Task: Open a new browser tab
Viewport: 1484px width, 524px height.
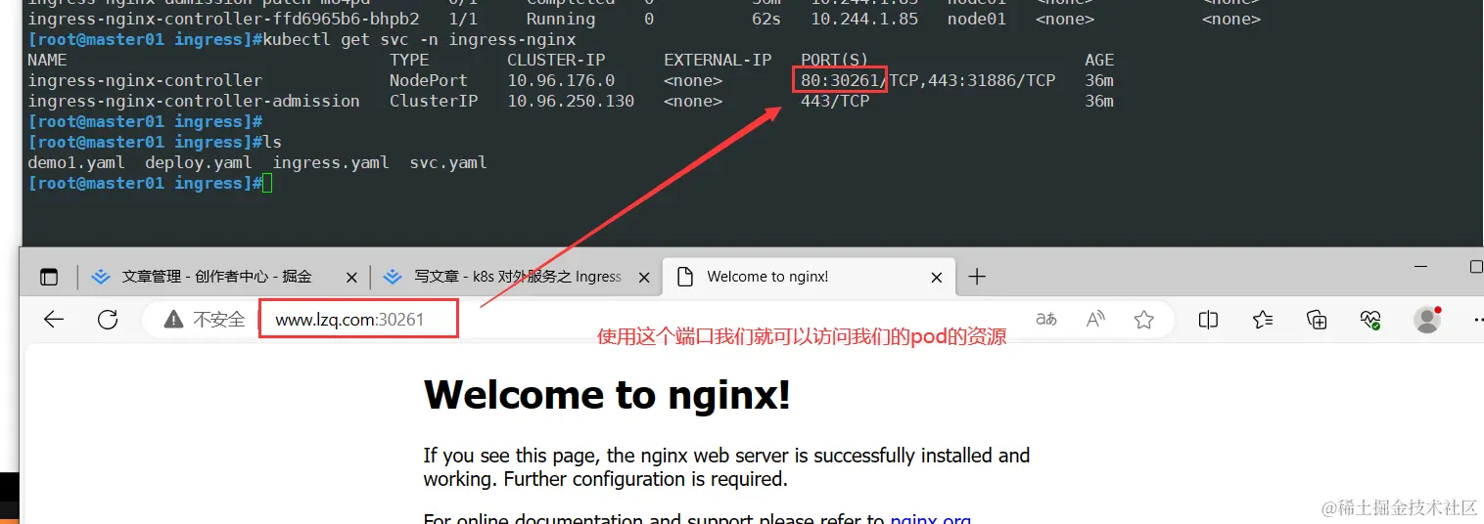Action: coord(977,277)
